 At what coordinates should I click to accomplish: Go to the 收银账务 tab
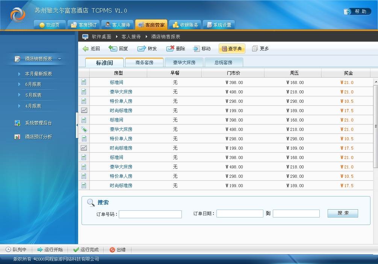coord(185,25)
